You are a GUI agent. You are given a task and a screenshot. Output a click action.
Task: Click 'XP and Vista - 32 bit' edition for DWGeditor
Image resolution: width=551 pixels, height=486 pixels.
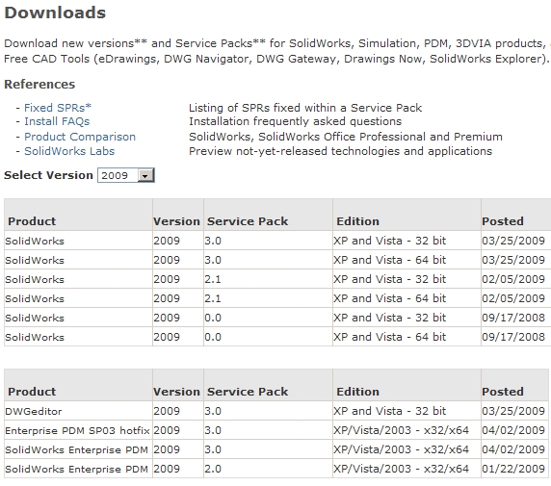(x=389, y=411)
